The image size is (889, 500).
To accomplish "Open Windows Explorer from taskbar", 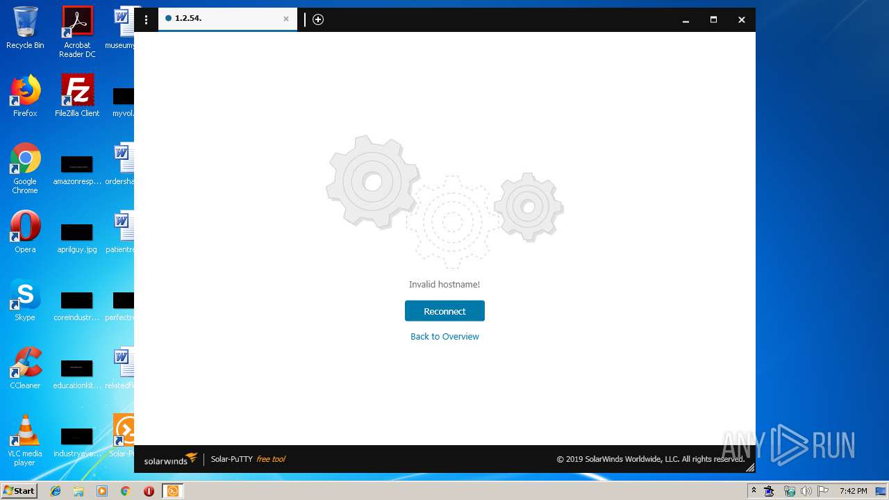I will [x=78, y=491].
